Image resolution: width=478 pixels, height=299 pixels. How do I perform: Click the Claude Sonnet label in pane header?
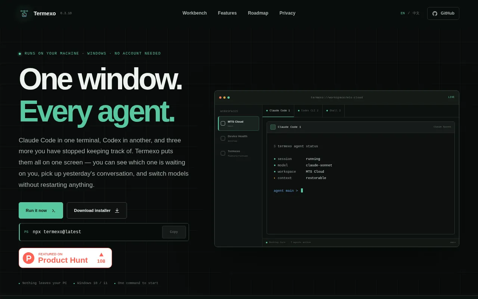click(442, 127)
